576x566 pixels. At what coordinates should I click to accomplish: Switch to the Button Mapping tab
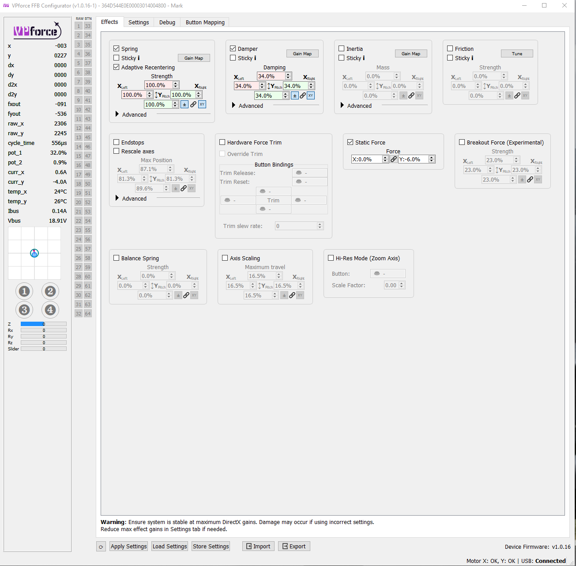click(x=205, y=22)
